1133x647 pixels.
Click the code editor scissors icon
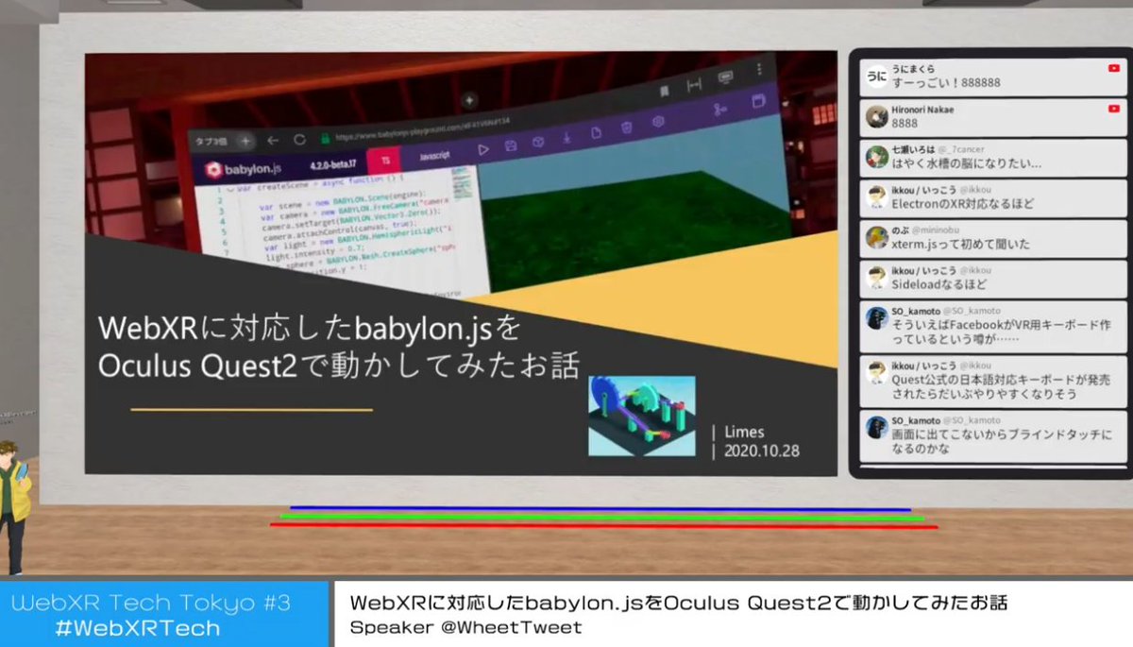720,111
